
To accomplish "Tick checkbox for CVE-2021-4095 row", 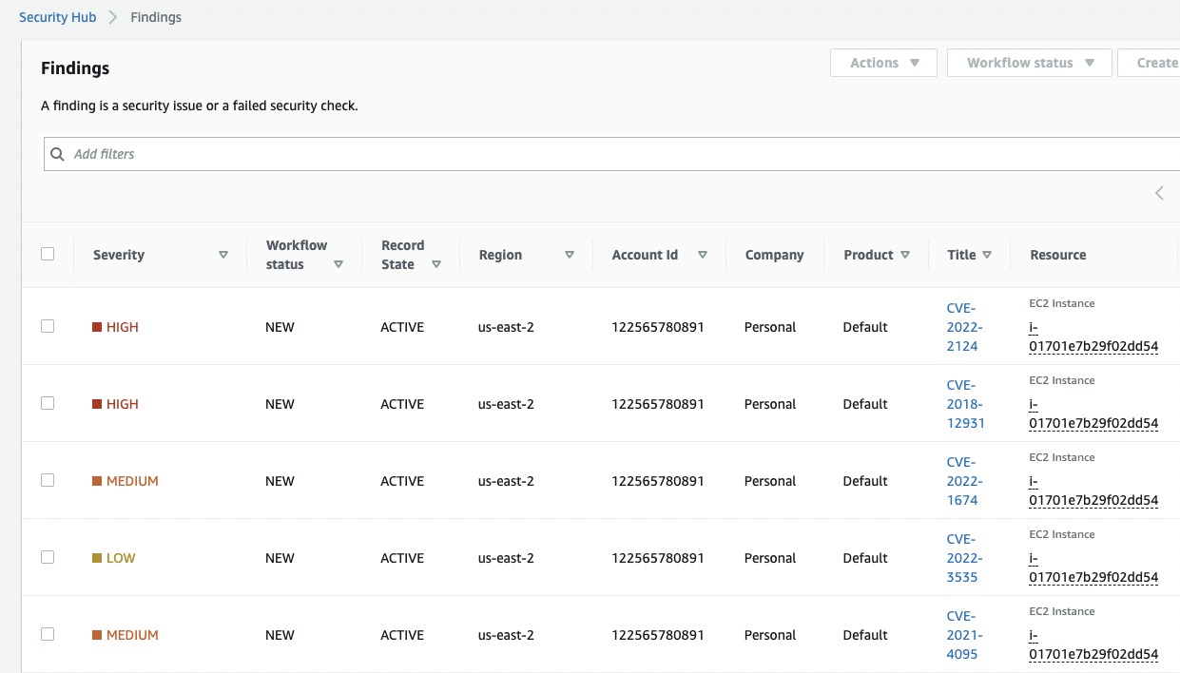I will (48, 634).
